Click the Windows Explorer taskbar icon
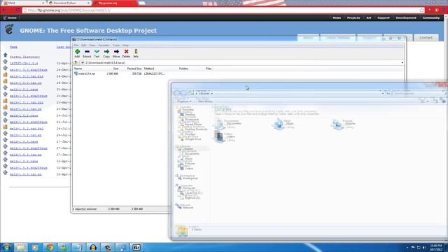The height and width of the screenshot is (252, 448). coord(20,247)
